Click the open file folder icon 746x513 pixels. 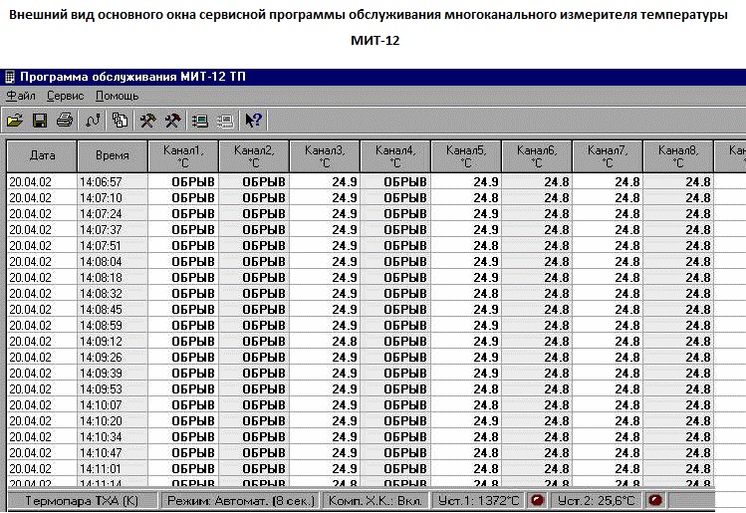tap(15, 121)
